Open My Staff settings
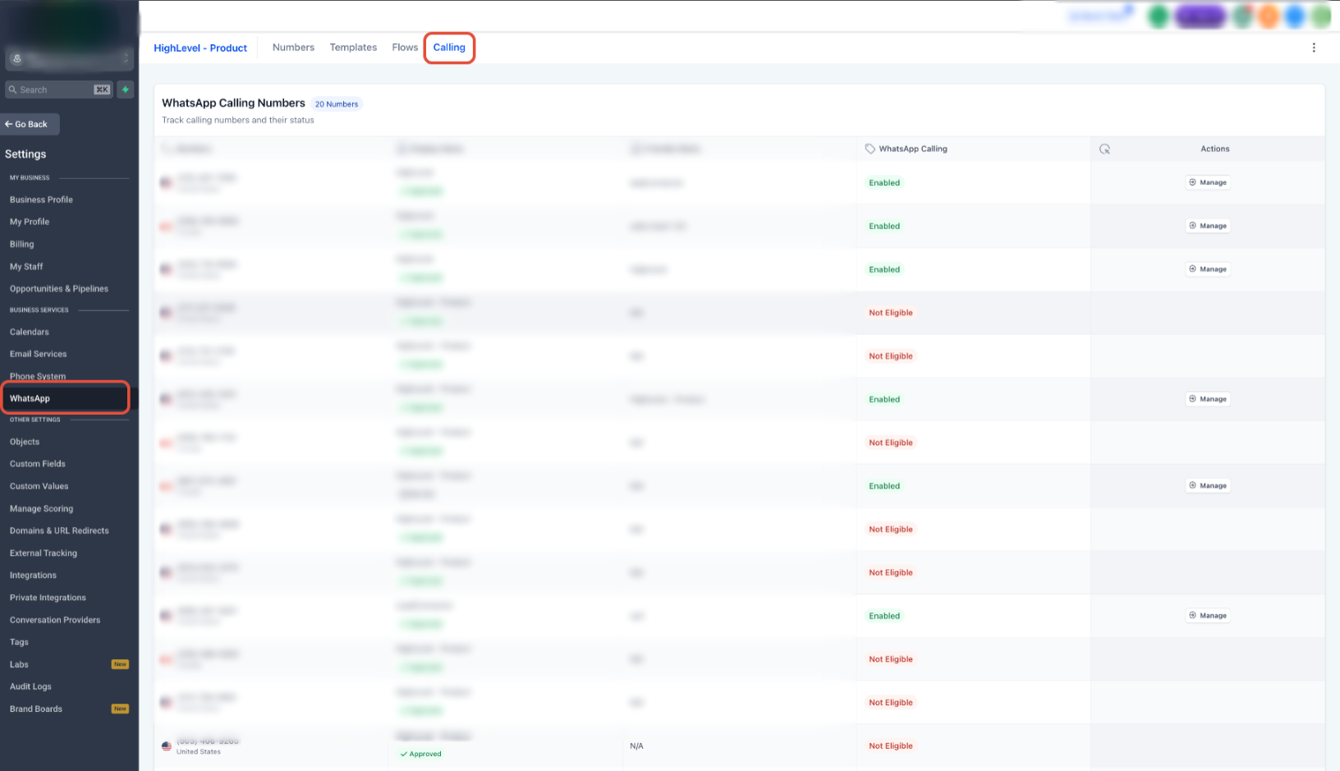1340x771 pixels. click(x=26, y=267)
